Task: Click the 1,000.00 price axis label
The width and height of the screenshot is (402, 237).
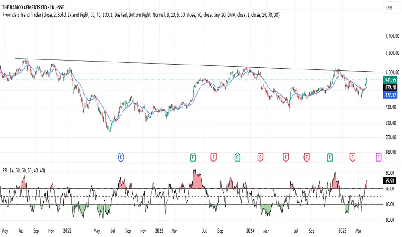Action: pos(392,72)
